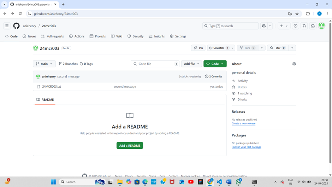Launch YouTube from the taskbar
This screenshot has height=187, width=332.
(191, 182)
